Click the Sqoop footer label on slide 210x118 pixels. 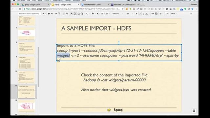(x=118, y=110)
